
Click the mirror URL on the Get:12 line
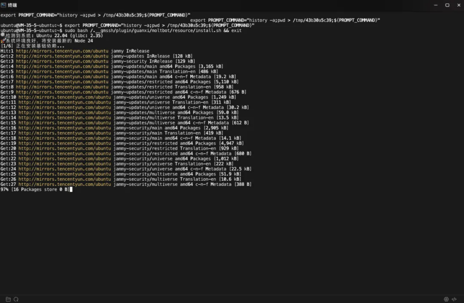[x=65, y=108]
